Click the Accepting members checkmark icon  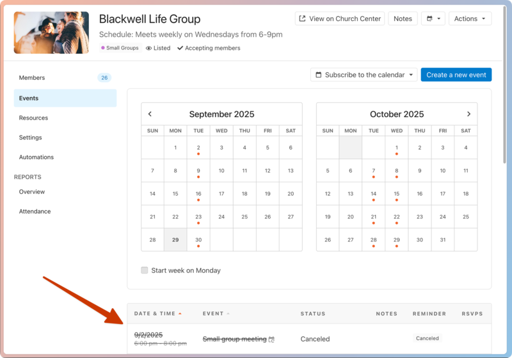tap(180, 48)
